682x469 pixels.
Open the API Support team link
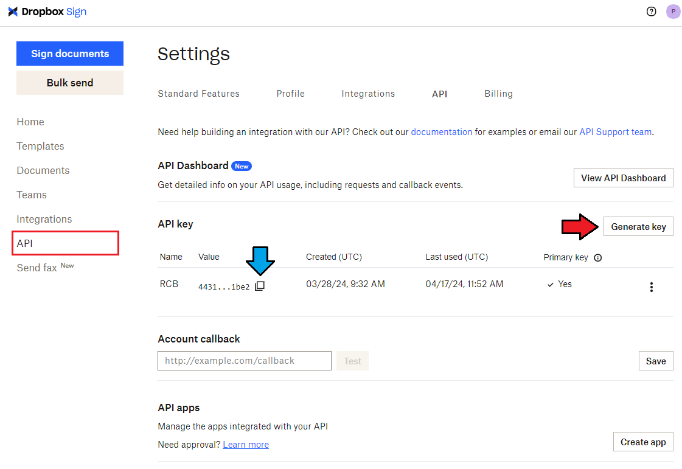[616, 132]
